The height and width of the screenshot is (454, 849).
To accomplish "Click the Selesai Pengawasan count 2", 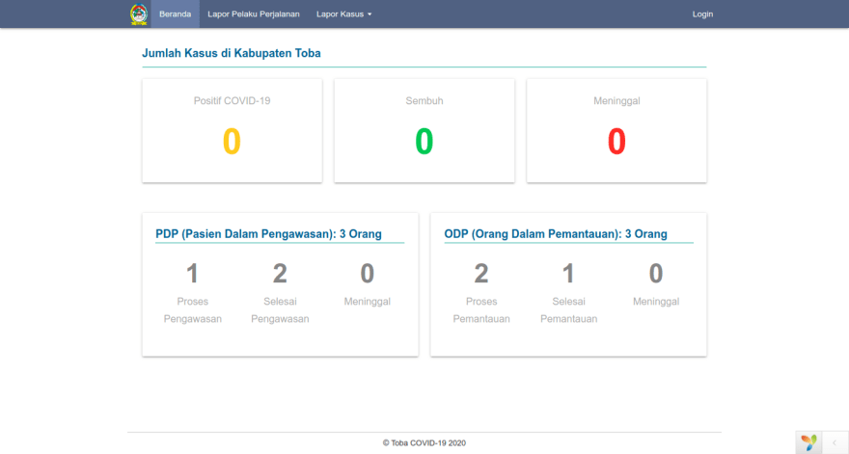I will [x=280, y=273].
